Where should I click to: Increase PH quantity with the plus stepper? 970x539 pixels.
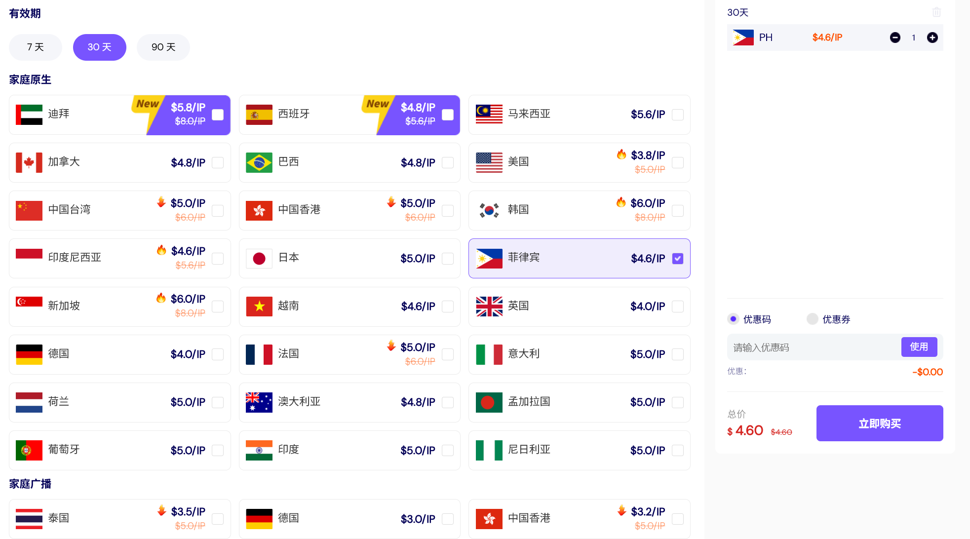(932, 37)
